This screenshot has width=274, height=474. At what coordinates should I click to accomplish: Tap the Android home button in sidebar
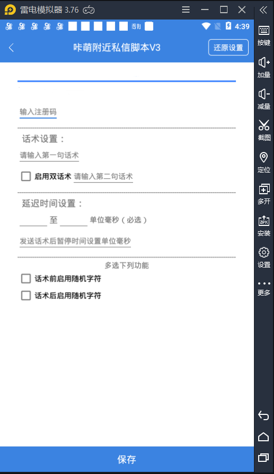tap(263, 437)
